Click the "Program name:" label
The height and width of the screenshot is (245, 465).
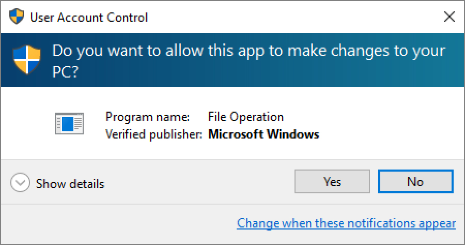(148, 117)
